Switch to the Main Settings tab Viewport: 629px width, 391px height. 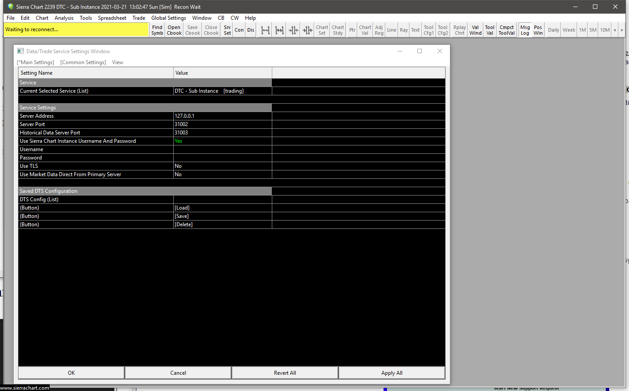[36, 62]
